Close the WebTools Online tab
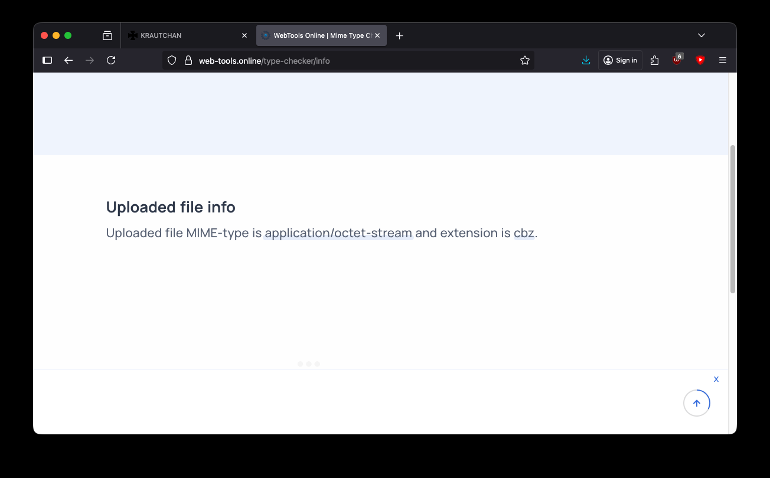This screenshot has height=478, width=770. (377, 35)
